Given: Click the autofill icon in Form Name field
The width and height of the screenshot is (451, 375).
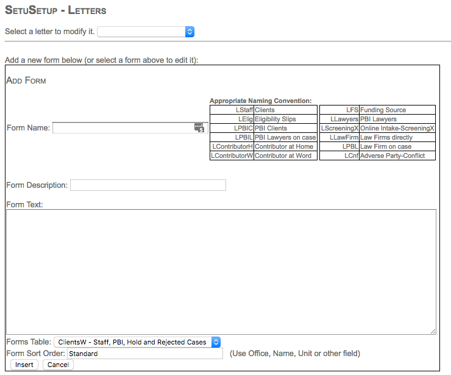Looking at the screenshot, I should (x=199, y=128).
